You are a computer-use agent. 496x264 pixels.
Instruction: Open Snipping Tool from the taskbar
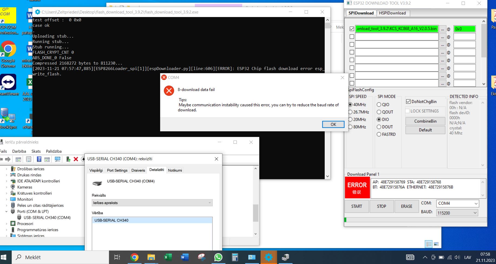click(x=201, y=257)
